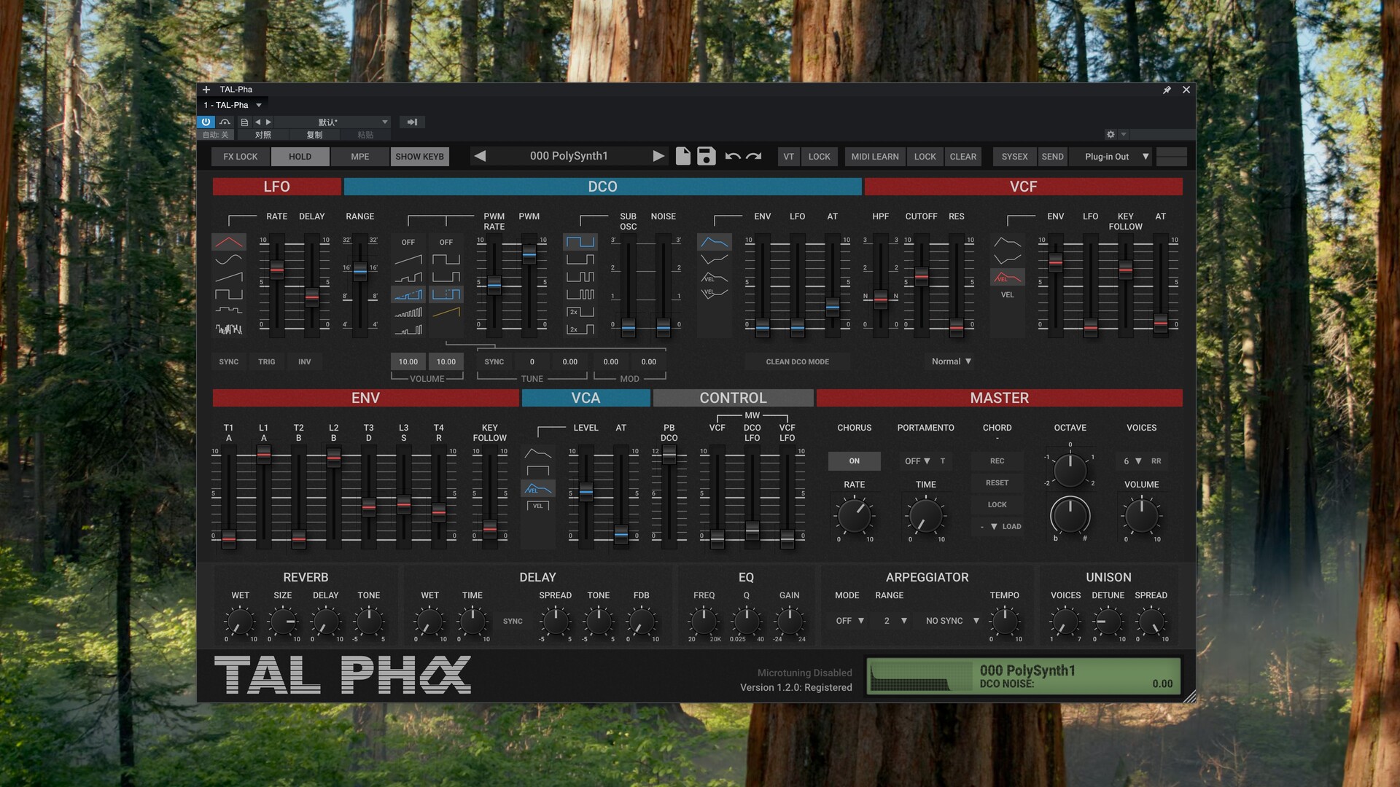Select the LFO sawtooth ramp waveform icon

coord(228,277)
